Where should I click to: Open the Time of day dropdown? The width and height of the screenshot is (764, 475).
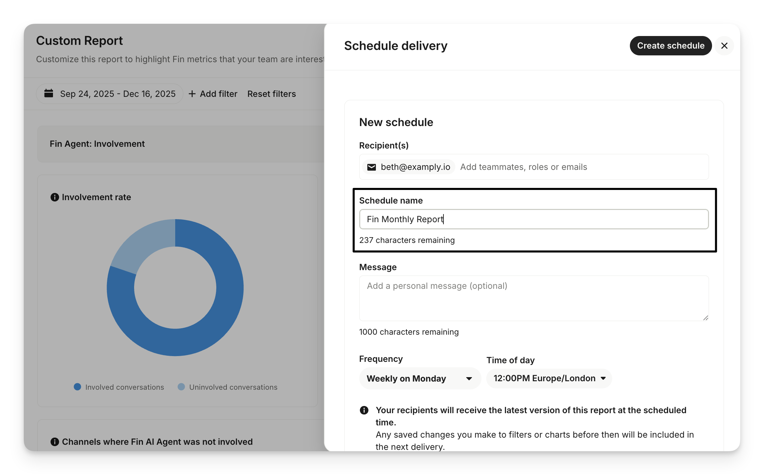pos(549,378)
